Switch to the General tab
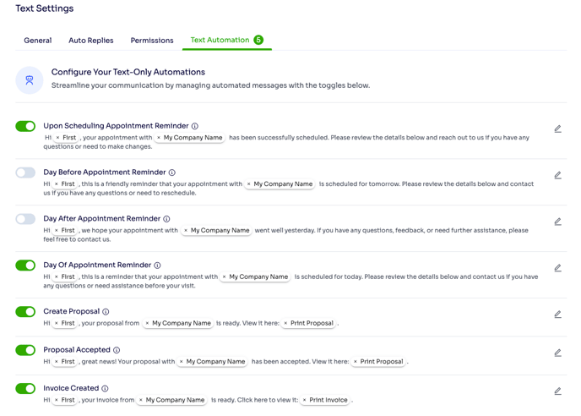Viewport: 581px width, 416px height. click(37, 41)
